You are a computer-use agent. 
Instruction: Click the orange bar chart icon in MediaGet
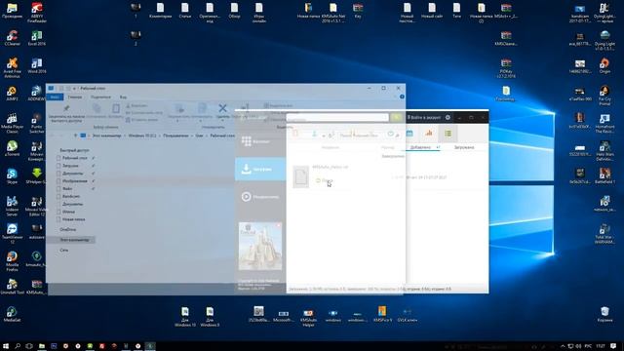tap(429, 134)
